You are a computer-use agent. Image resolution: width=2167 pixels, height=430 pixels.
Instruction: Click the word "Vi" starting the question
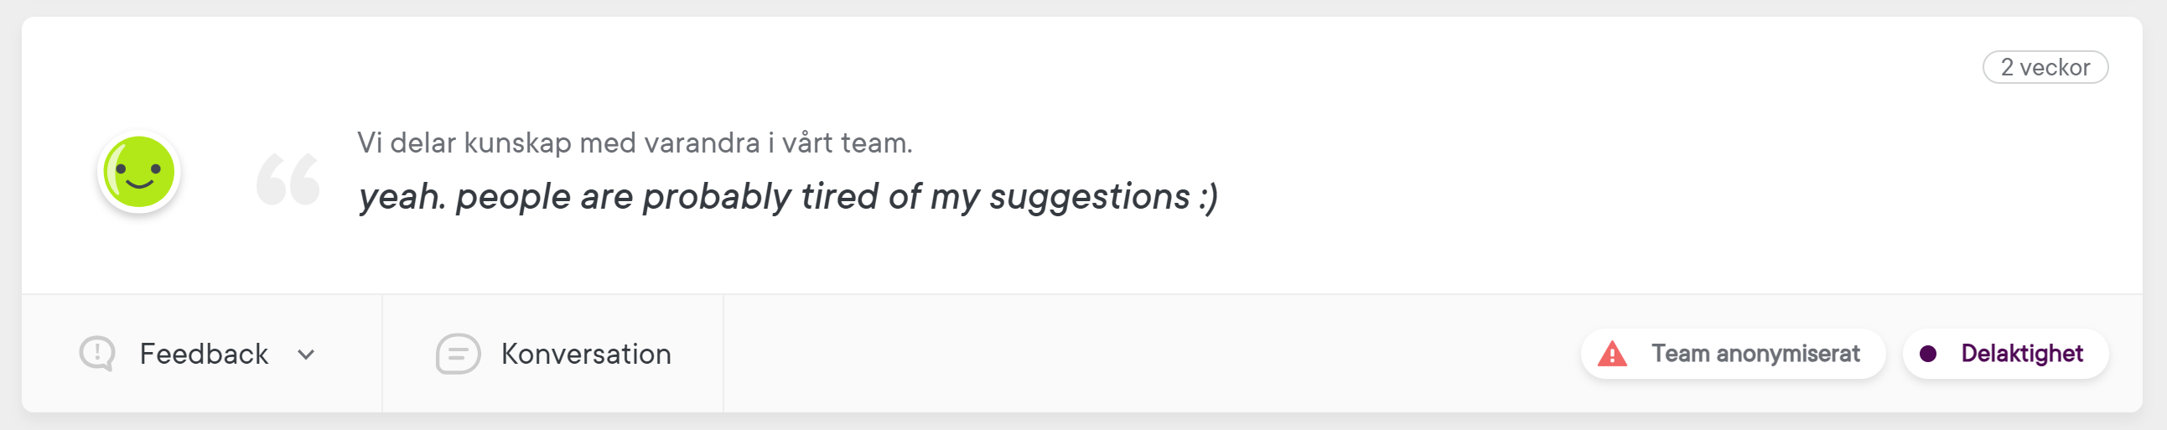370,143
